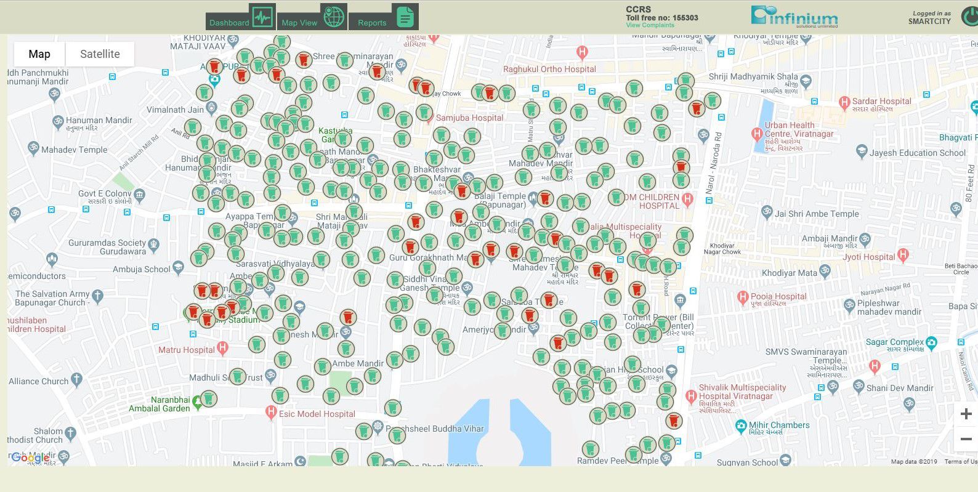Screen dimensions: 978x492
Task: Select green bin marker at Naranbhai Ambalal Garden
Action: [209, 399]
